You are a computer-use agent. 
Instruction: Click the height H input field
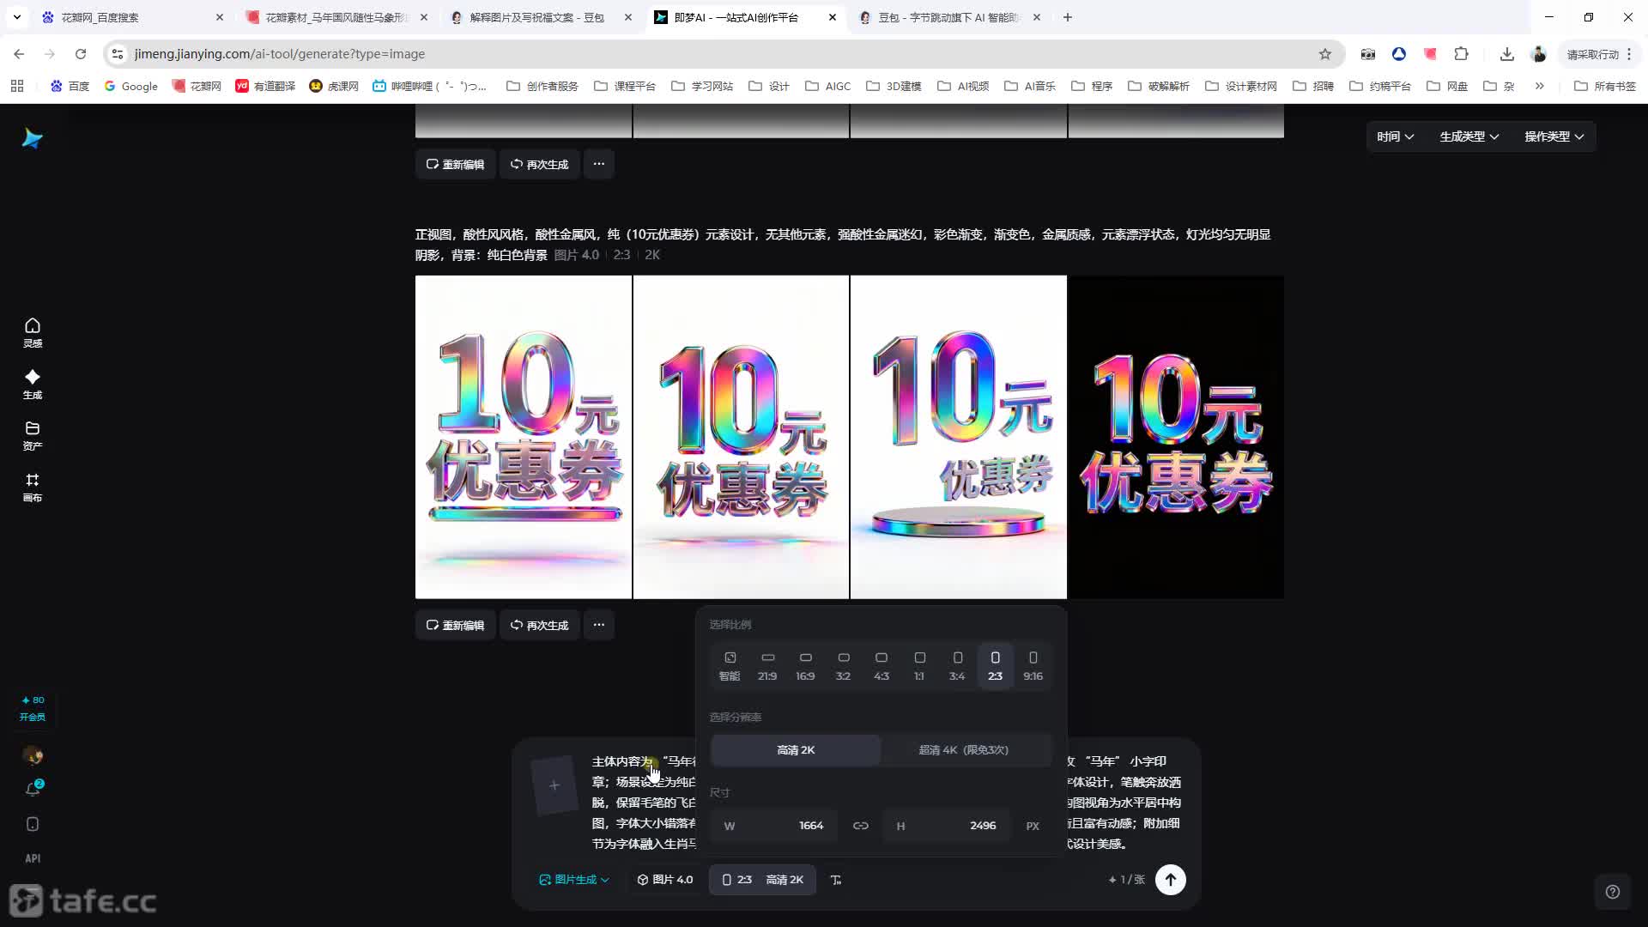coord(947,826)
